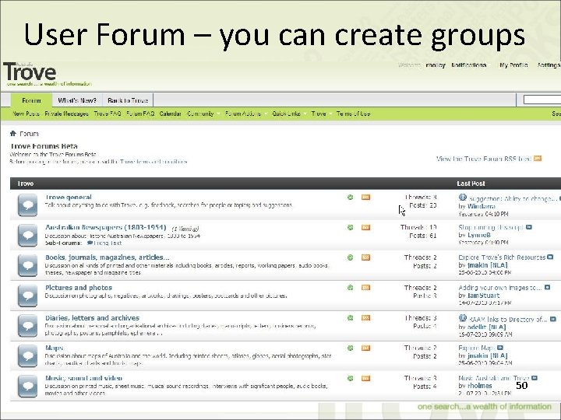The width and height of the screenshot is (561, 420).
Task: Click RSS icon beside Trove Forum RSS feed
Action: click(x=538, y=158)
